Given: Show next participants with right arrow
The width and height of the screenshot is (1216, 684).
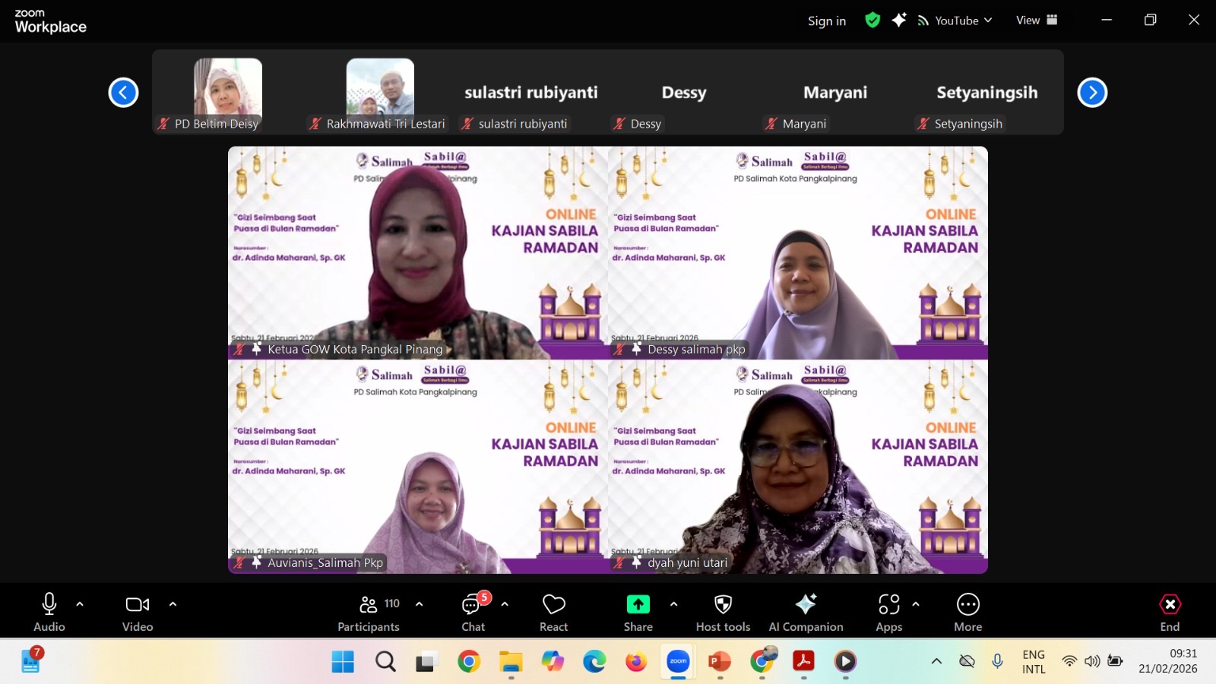Looking at the screenshot, I should (x=1092, y=93).
